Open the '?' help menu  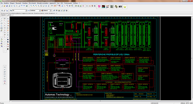[x=79, y=3]
